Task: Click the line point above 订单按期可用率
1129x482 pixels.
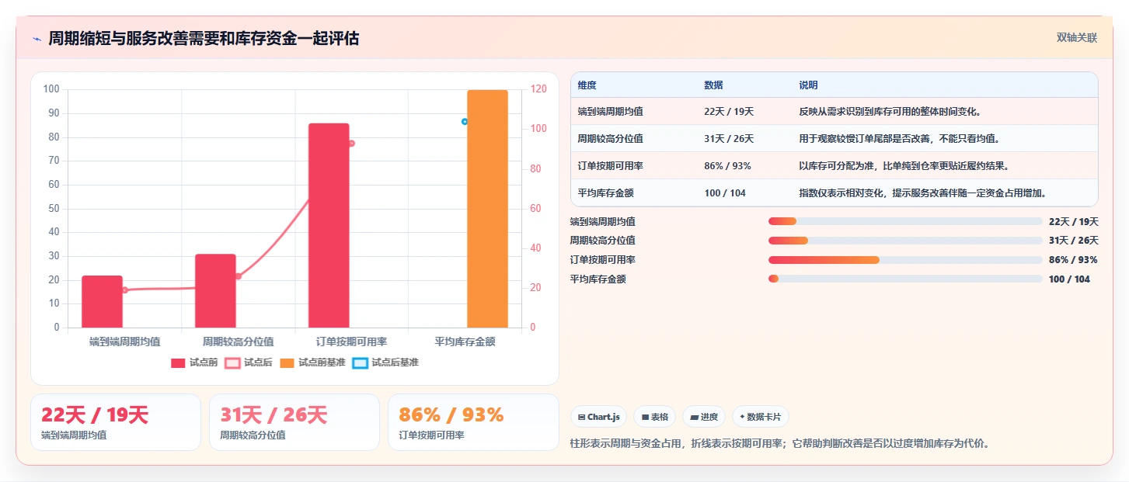Action: pyautogui.click(x=351, y=144)
